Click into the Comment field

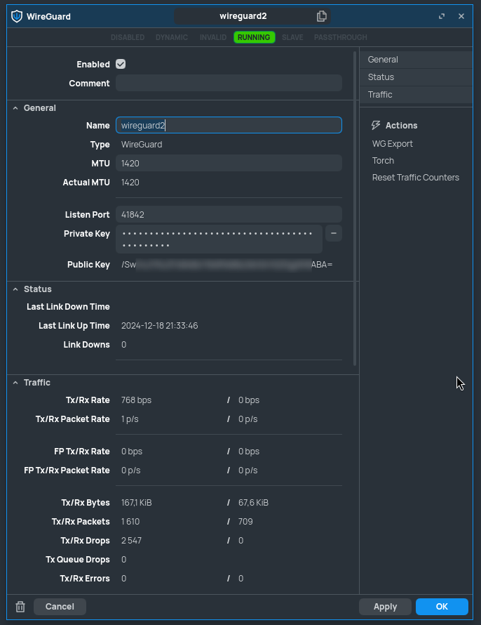coord(229,83)
